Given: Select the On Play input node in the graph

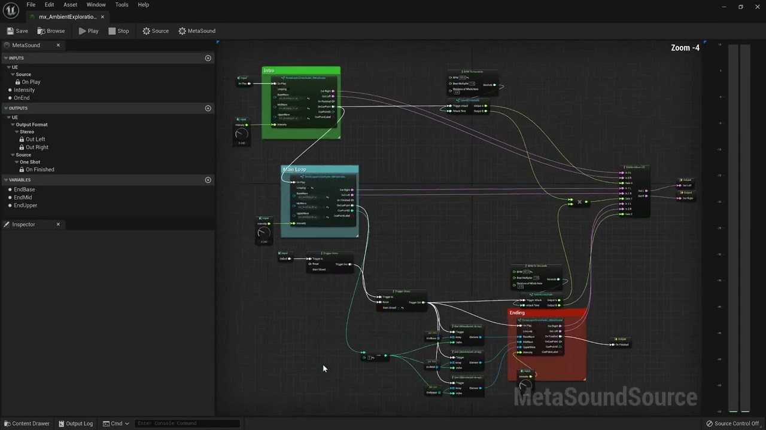Looking at the screenshot, I should coord(244,81).
